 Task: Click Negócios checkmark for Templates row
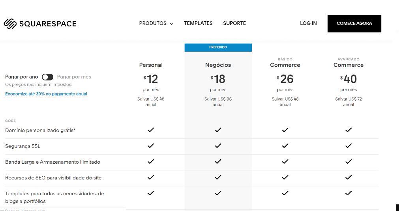(218, 193)
